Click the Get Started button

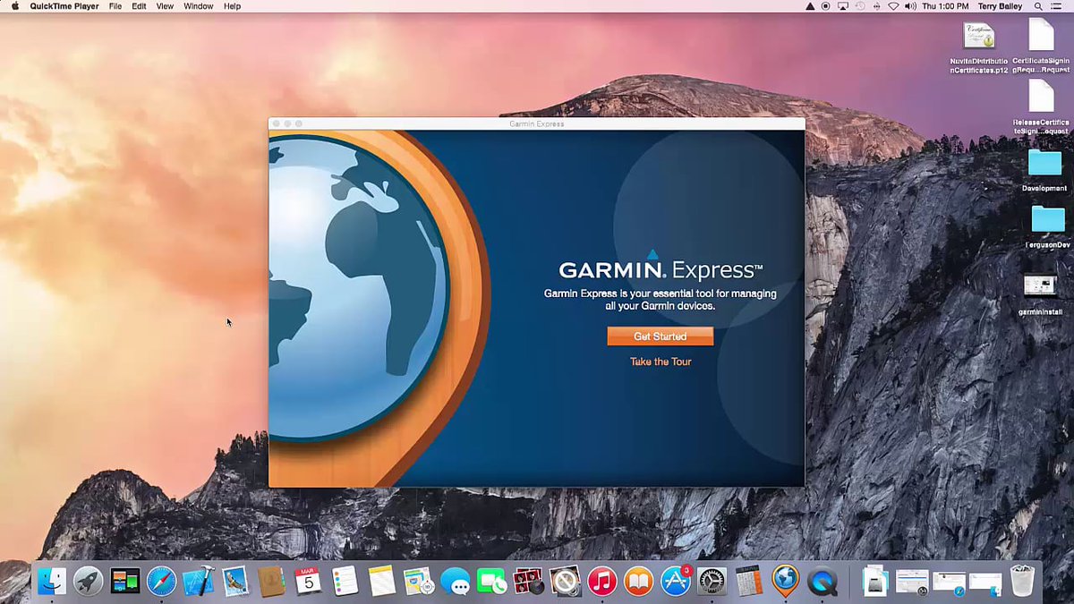pyautogui.click(x=661, y=336)
